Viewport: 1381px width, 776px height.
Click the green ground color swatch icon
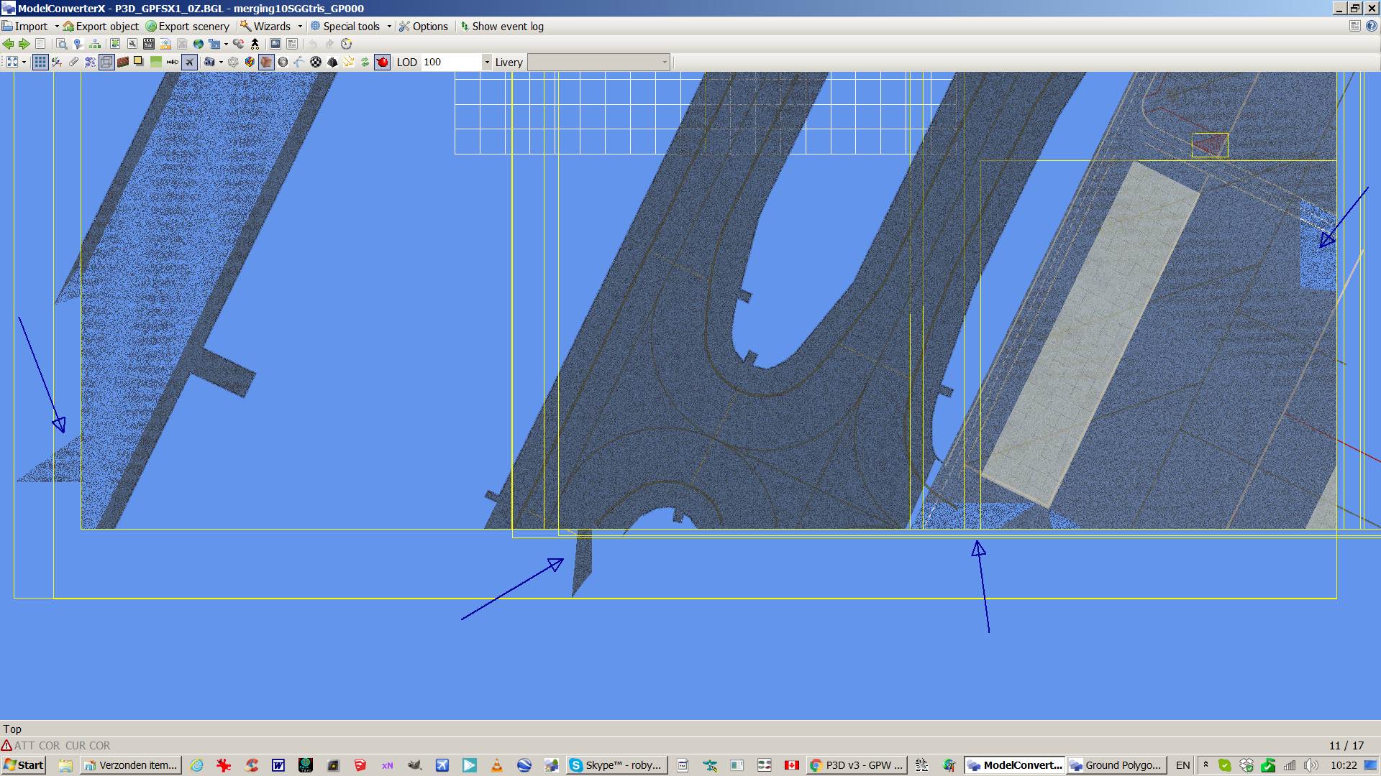155,62
